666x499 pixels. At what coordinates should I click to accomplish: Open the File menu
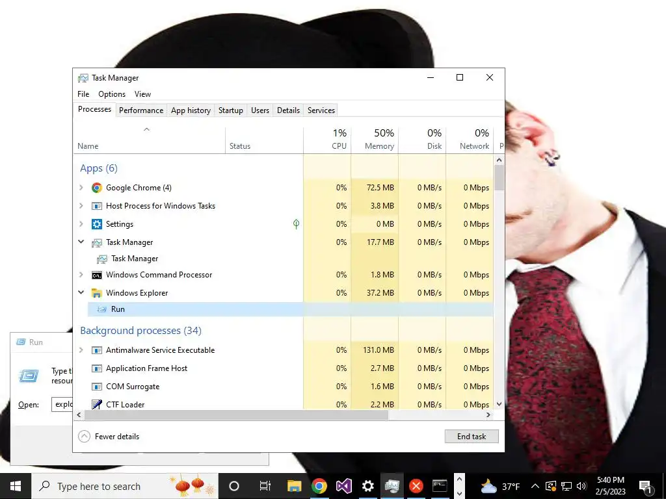click(83, 94)
